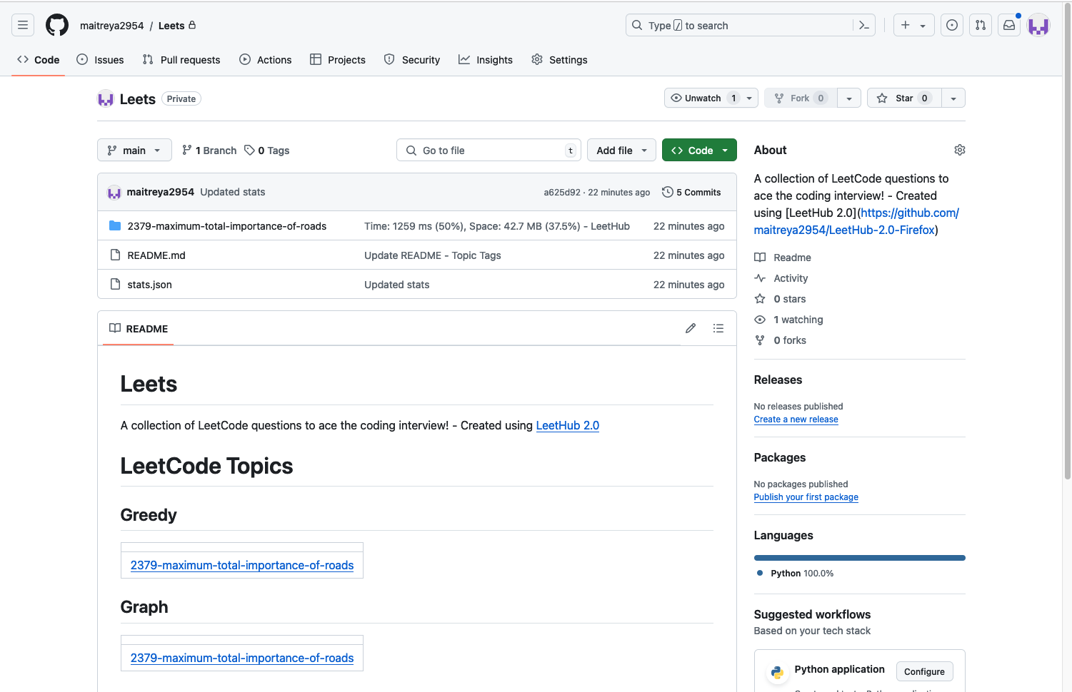The height and width of the screenshot is (692, 1072).
Task: Open the user profile avatar menu
Action: pos(1038,25)
